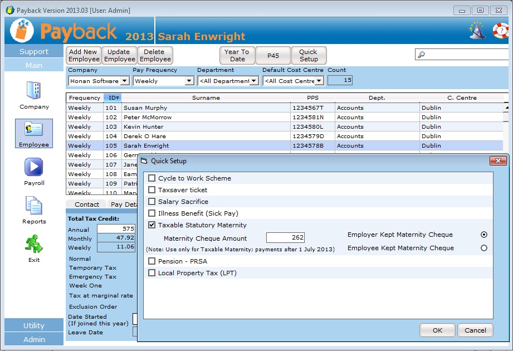Expand the Company dropdown
The image size is (513, 351).
pyautogui.click(x=124, y=81)
